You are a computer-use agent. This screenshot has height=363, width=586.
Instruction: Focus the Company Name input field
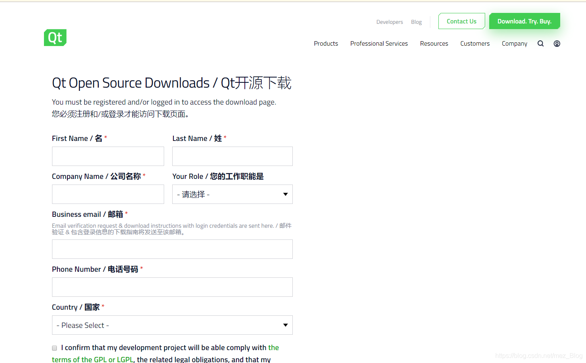coord(108,194)
